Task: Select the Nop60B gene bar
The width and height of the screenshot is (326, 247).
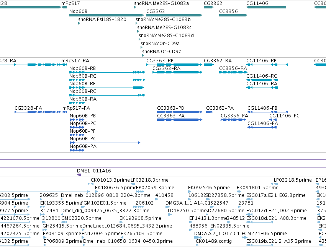Action: (106, 15)
